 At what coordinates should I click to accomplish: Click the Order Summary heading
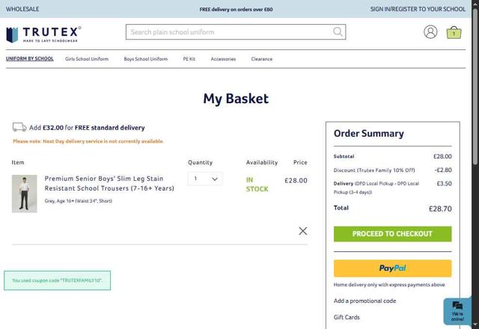[x=369, y=133]
